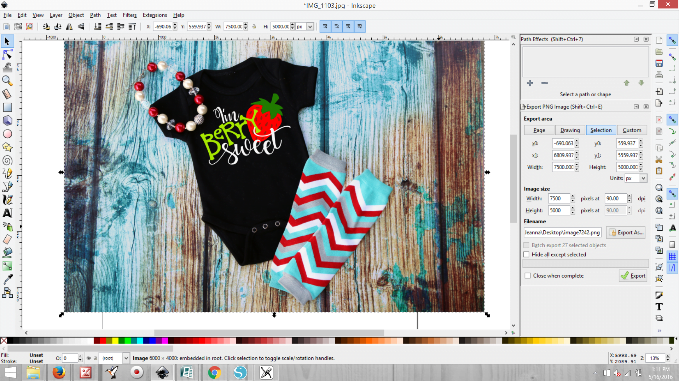679x381 pixels.
Task: Open the Filters menu
Action: click(129, 15)
